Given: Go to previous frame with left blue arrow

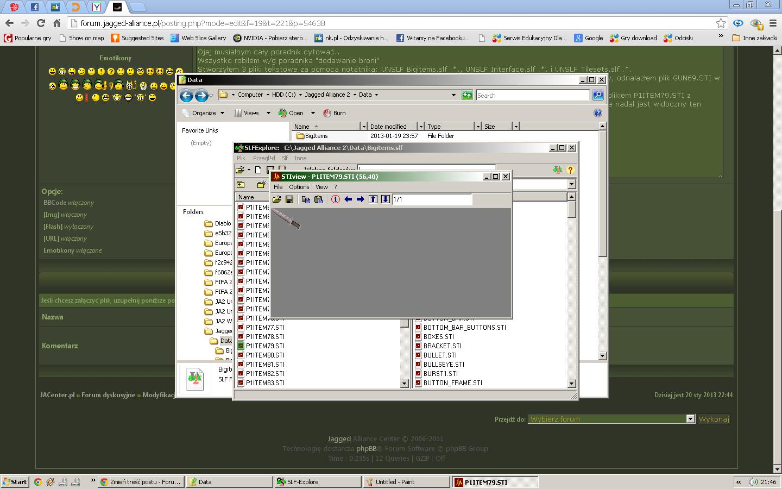Looking at the screenshot, I should pos(348,199).
